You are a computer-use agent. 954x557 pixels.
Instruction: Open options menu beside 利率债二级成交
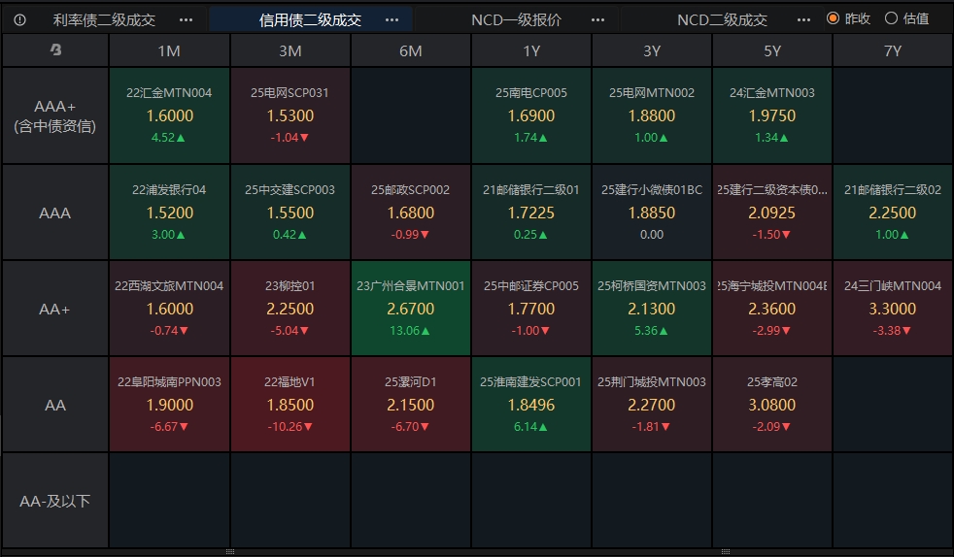tap(187, 20)
